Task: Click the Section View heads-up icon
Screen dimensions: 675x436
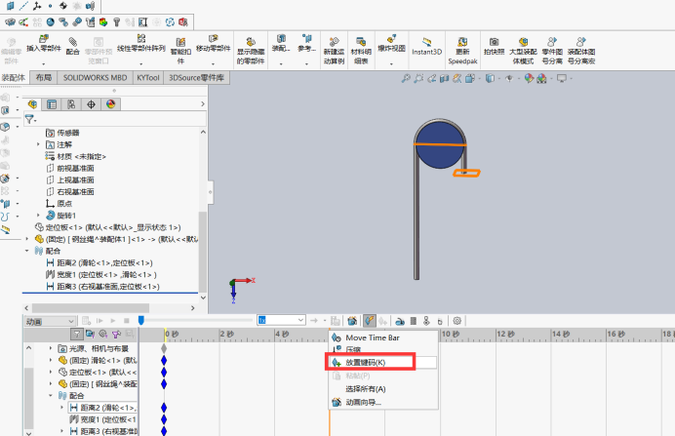Action: point(444,78)
